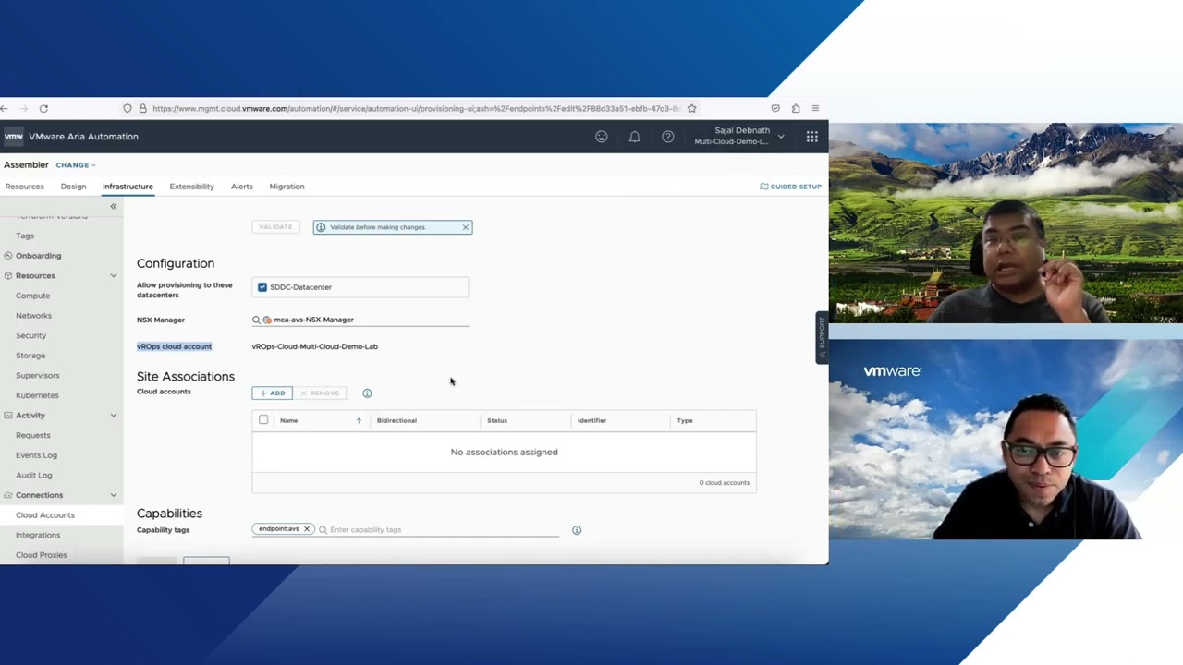Select Cloud Accounts in the sidebar
Screen dimensions: 1183x665
(45, 515)
